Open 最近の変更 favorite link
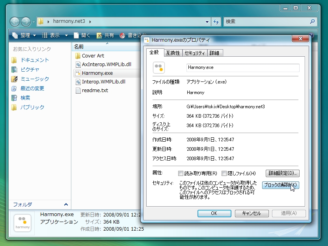This screenshot has width=328, height=246. (x=32, y=88)
